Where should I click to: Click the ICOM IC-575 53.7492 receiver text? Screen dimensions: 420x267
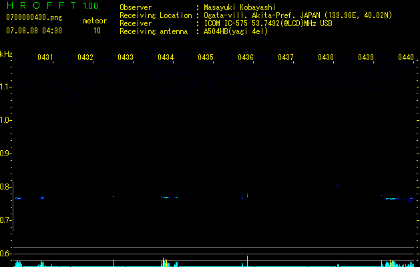tap(268, 23)
